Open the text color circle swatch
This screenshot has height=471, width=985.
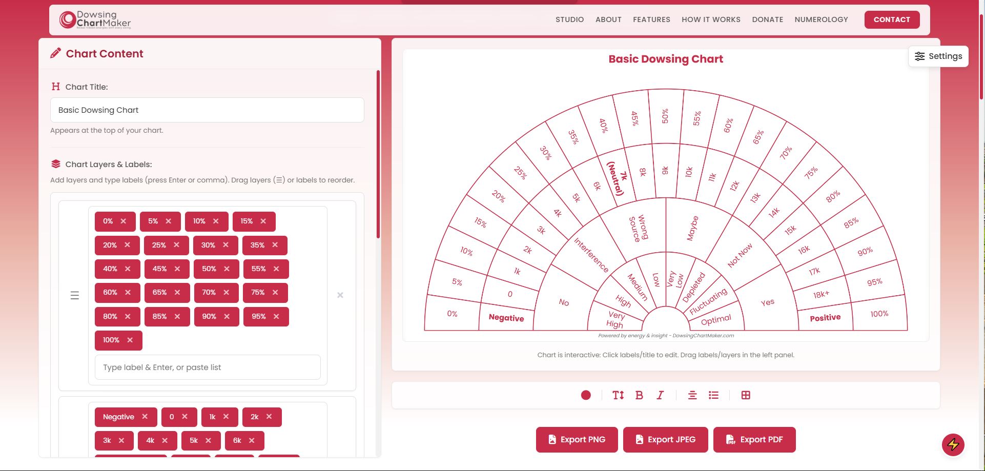click(586, 395)
